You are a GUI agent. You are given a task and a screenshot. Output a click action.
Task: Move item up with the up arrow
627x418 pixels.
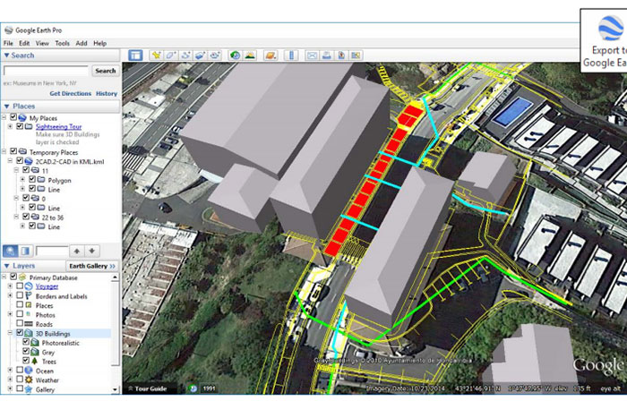(x=77, y=251)
